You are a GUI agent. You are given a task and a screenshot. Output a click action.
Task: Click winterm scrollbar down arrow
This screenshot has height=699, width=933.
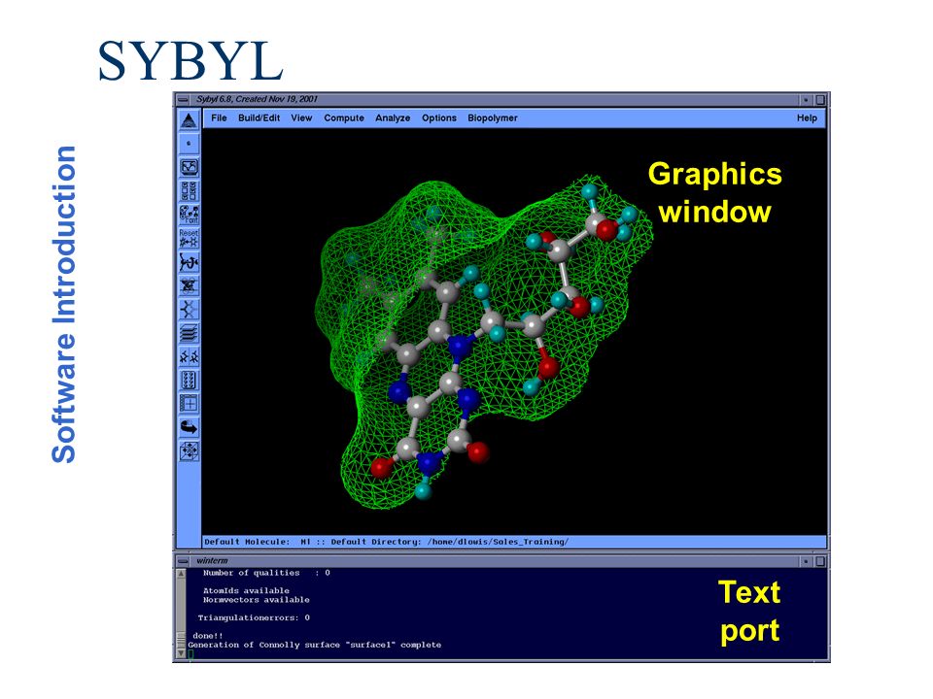coord(181,653)
